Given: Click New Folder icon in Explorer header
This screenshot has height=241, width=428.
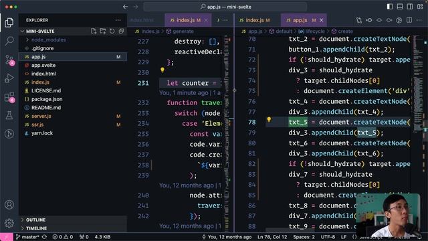Looking at the screenshot, I should pos(103,31).
